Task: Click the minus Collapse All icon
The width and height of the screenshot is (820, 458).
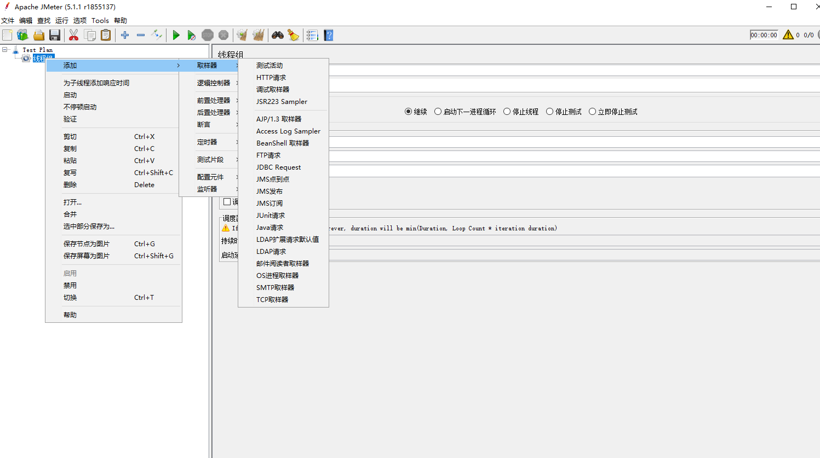Action: 141,35
